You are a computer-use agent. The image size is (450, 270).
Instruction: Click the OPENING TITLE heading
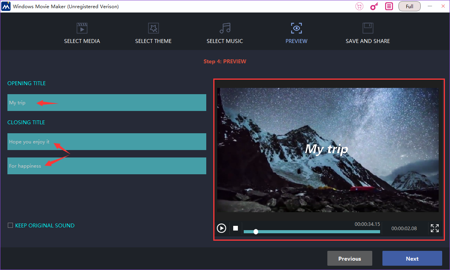pos(27,83)
